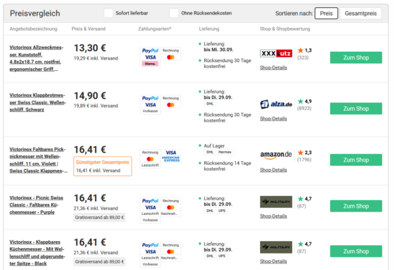394x270 pixels.
Task: View Shop-Details for Military shop, Black knife offer
Action: coord(273,261)
